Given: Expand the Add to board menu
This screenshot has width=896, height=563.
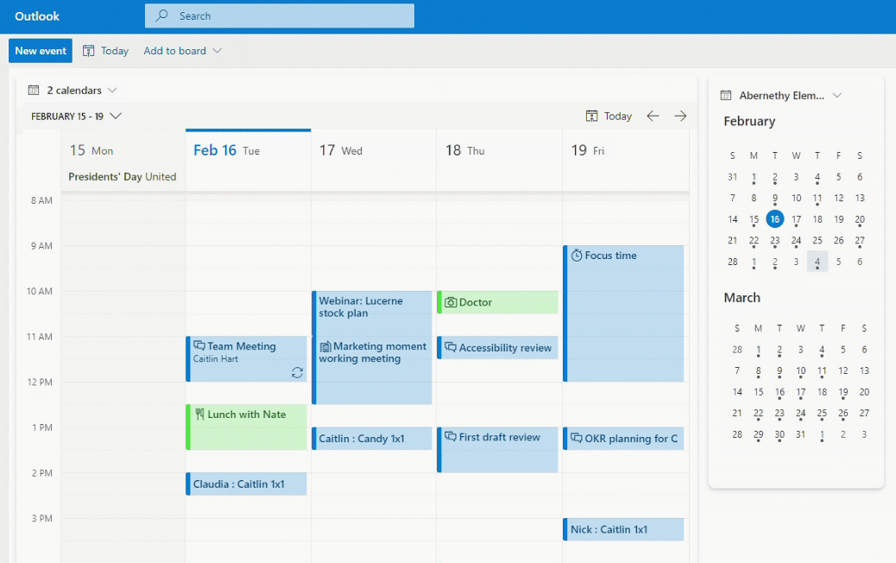Looking at the screenshot, I should coord(217,51).
